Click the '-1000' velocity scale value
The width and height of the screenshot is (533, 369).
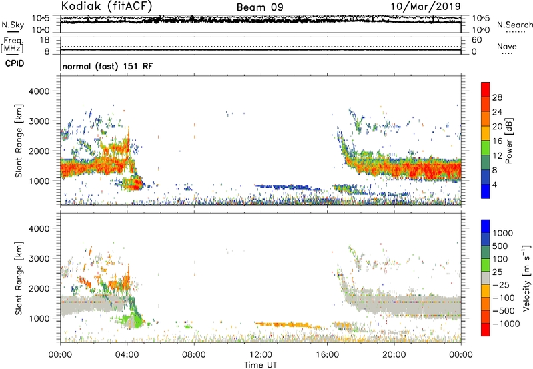click(x=506, y=324)
